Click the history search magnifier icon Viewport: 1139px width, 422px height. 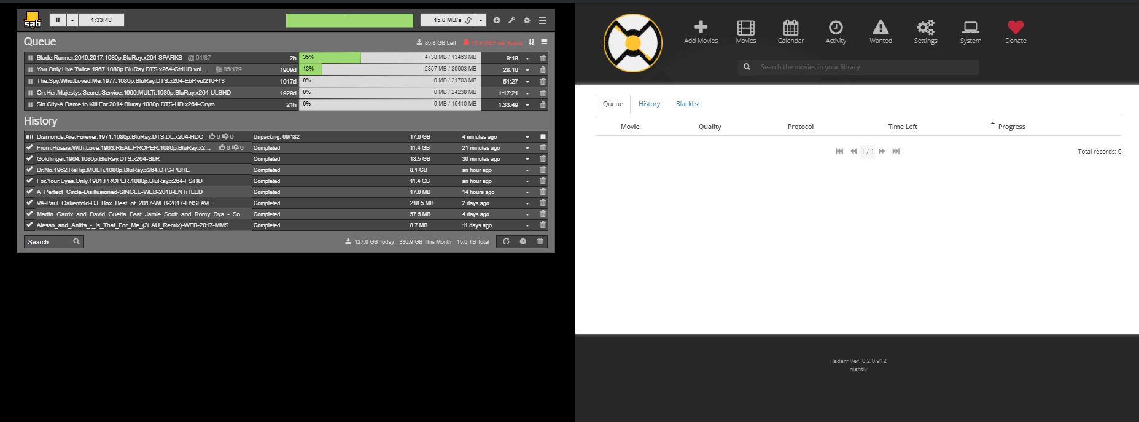coord(77,241)
